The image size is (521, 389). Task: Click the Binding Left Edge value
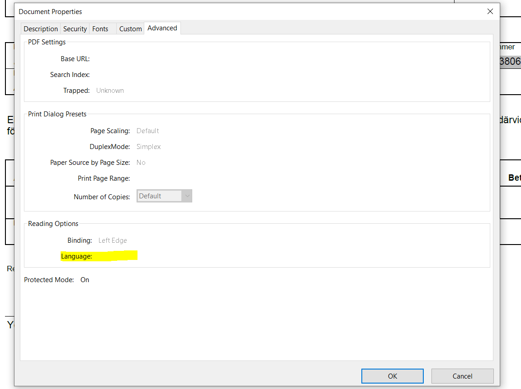point(113,240)
